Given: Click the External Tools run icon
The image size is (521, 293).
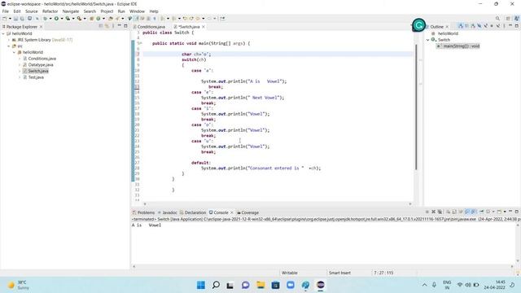Looking at the screenshot, I should [80, 19].
